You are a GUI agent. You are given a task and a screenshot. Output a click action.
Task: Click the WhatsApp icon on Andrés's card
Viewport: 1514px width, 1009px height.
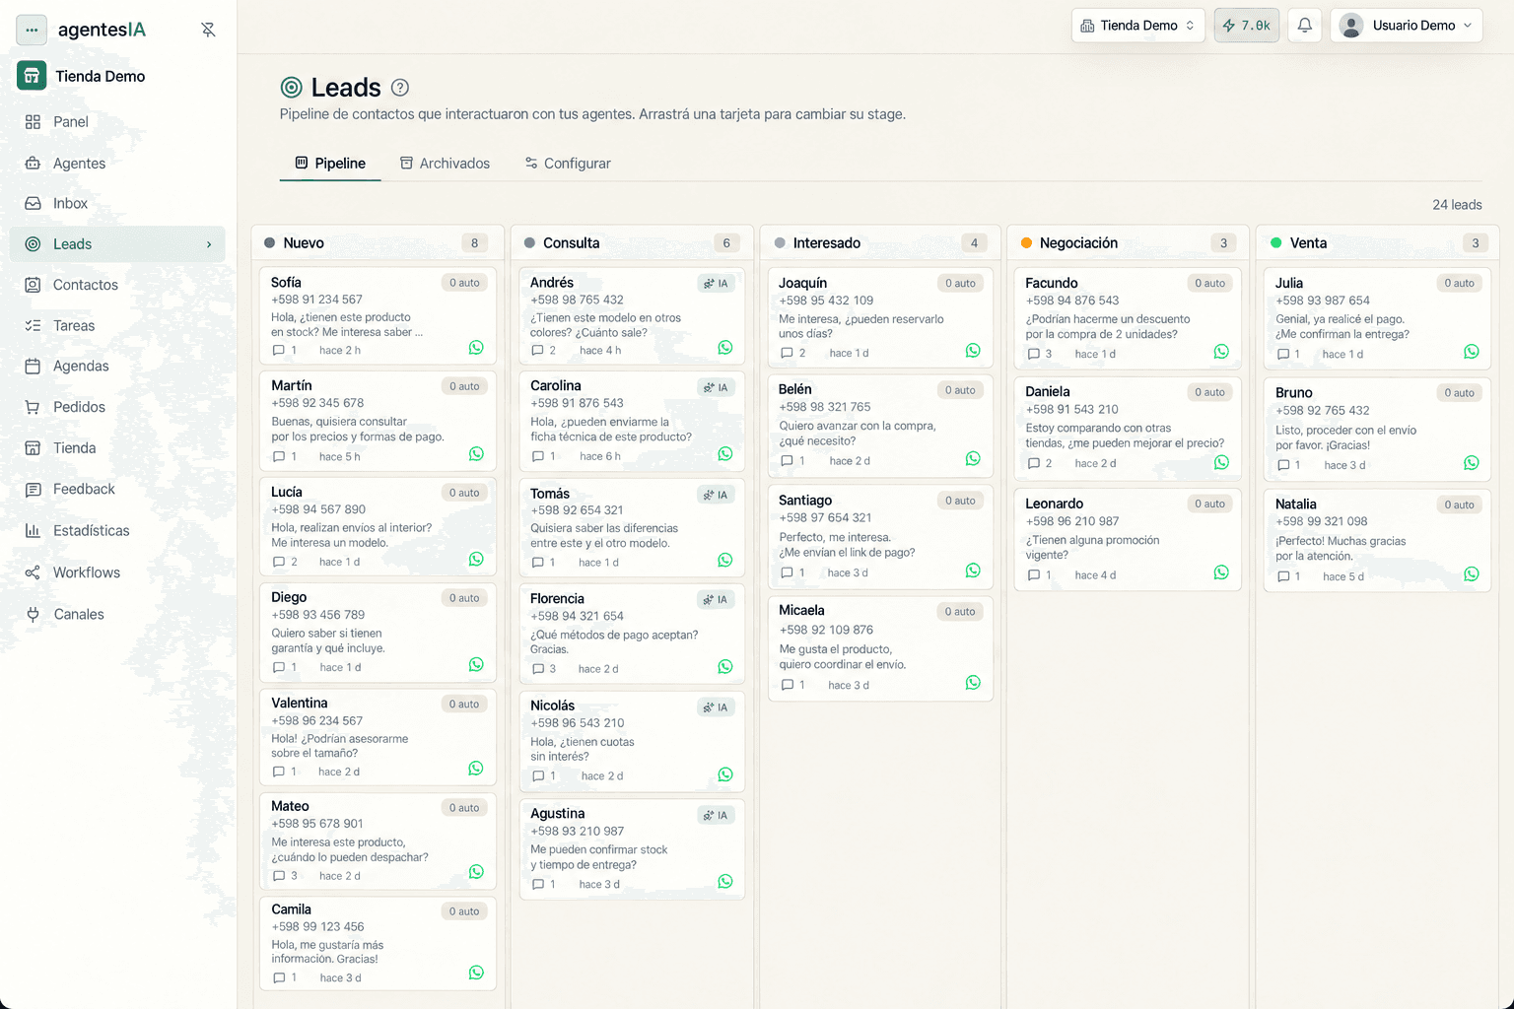pos(725,348)
